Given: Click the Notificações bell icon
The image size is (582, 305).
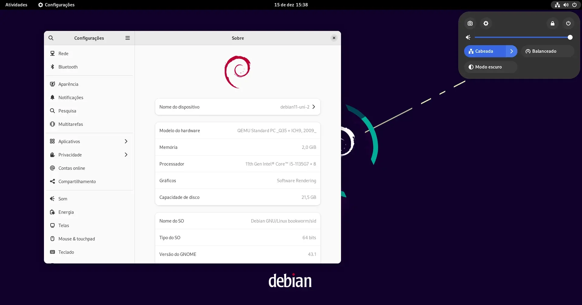Looking at the screenshot, I should pos(52,97).
